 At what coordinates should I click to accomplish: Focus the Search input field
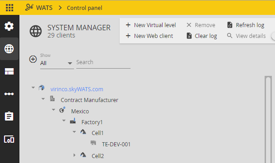103,62
